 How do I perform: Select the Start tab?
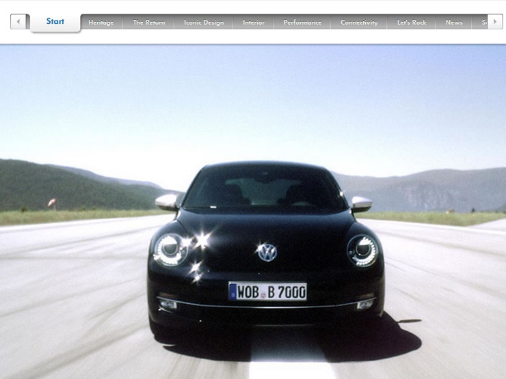[x=55, y=22]
